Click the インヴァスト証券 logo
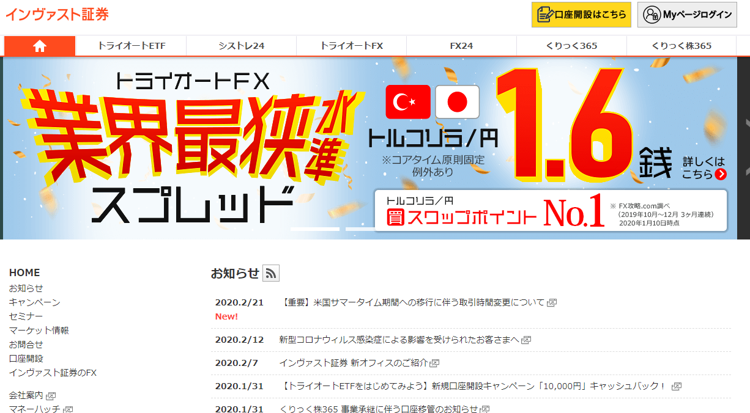This screenshot has width=750, height=413. (x=57, y=15)
